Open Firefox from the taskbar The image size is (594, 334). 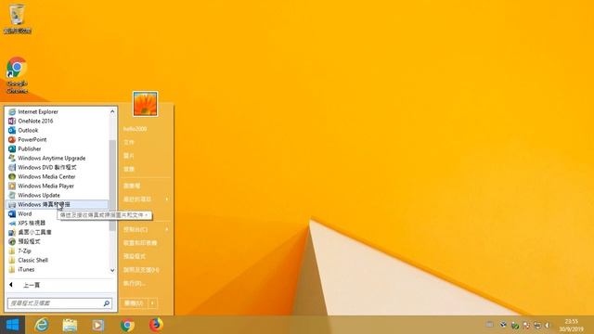(156, 325)
